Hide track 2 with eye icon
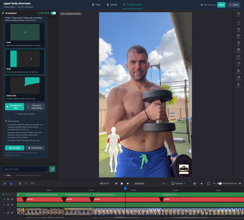 click(8, 204)
